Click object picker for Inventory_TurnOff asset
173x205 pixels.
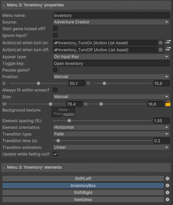point(161,50)
